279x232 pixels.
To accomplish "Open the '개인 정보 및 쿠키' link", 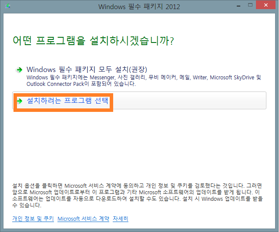I will [33, 219].
